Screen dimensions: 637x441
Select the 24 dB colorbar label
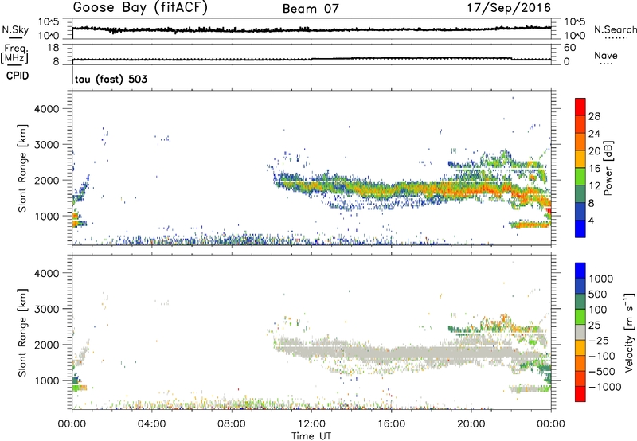(x=594, y=134)
